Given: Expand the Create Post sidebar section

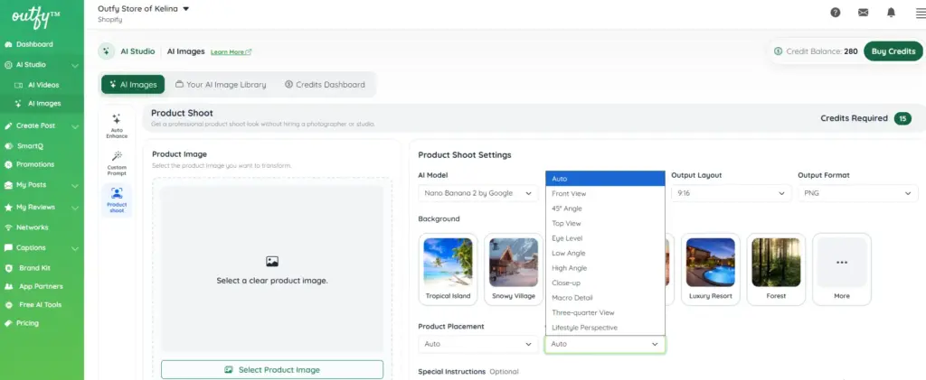Looking at the screenshot, I should click(75, 126).
